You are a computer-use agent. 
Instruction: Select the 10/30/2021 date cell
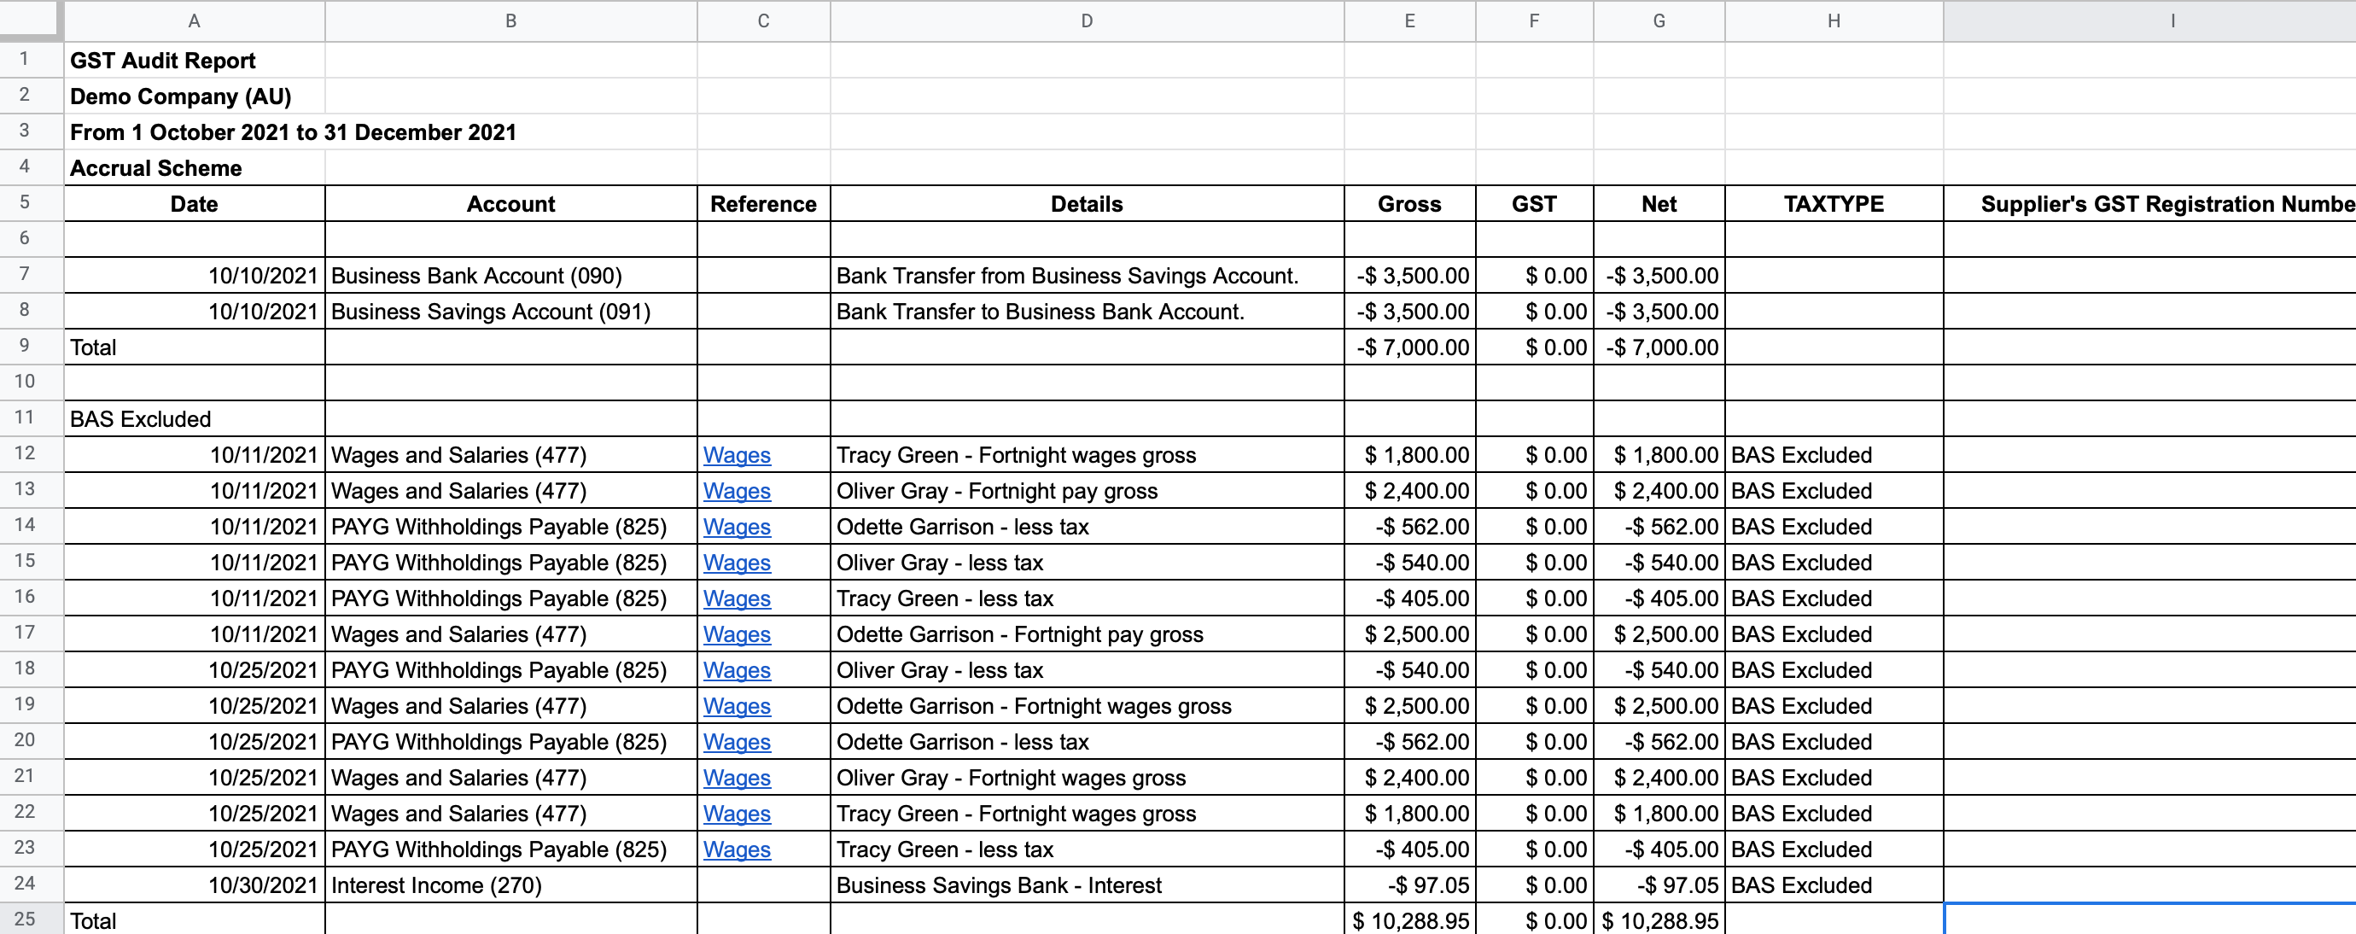(194, 884)
